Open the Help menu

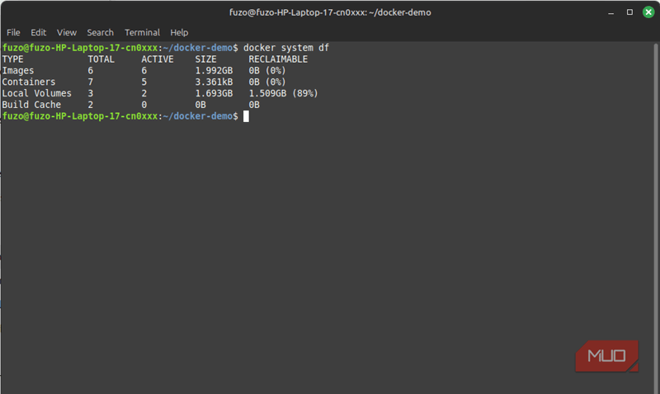pos(179,32)
